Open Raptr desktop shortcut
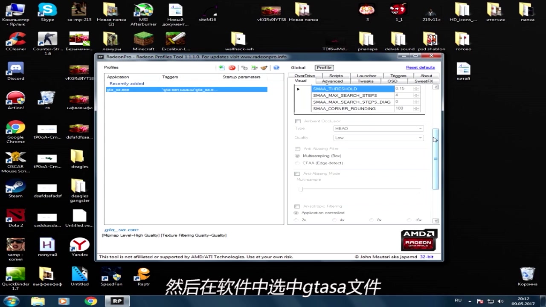This screenshot has height=307, width=546. (x=143, y=277)
